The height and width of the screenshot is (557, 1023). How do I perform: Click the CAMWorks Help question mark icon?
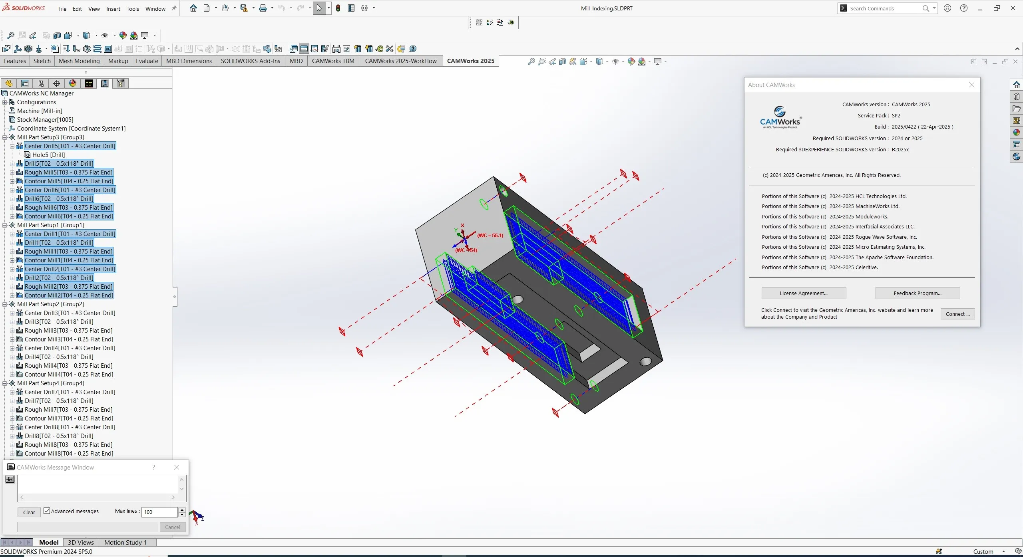(413, 49)
